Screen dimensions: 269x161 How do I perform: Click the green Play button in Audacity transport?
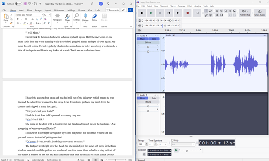(x=151, y=13)
